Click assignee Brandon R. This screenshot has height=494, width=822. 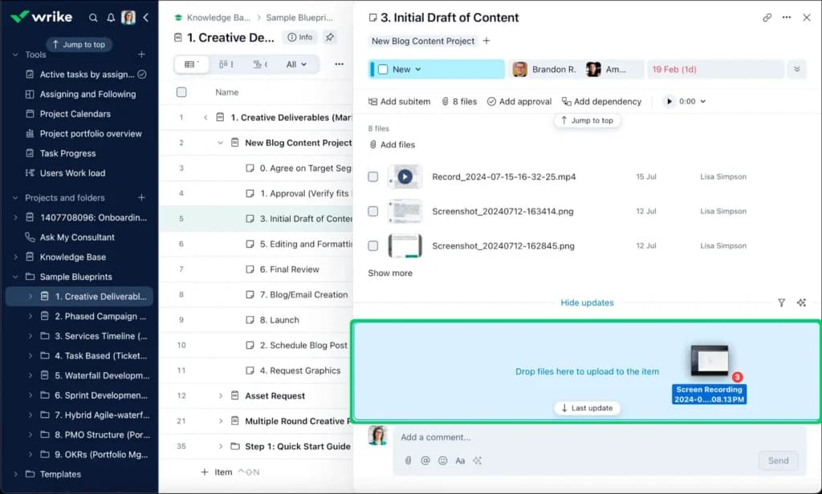[x=545, y=69]
